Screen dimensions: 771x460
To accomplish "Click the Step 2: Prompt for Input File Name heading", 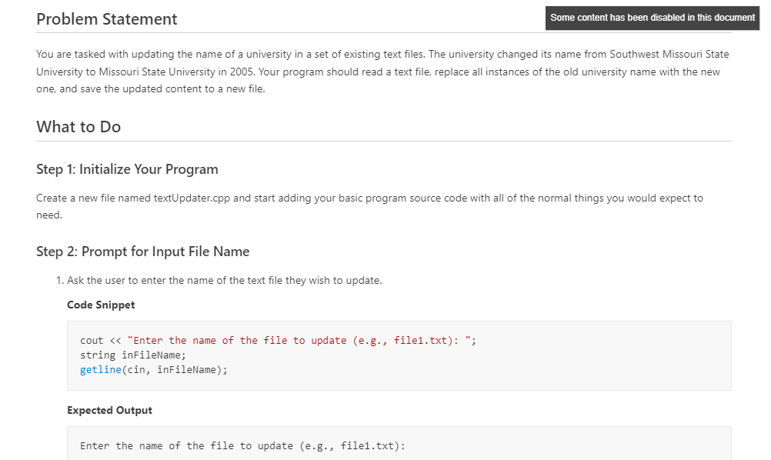I will (142, 251).
